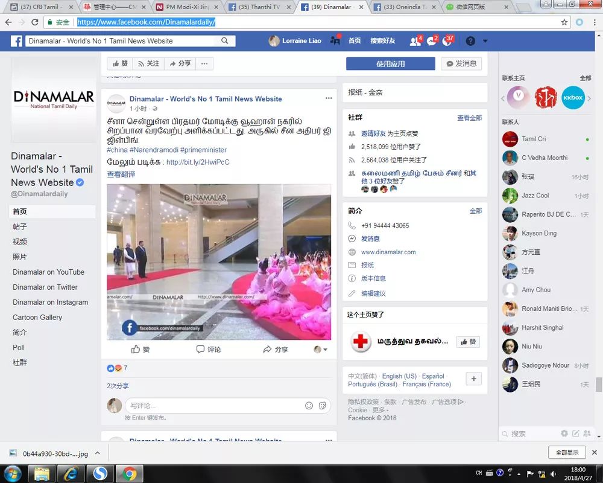Click create group icon in chat sidebar
Screen dimensions: 603x483
587,433
